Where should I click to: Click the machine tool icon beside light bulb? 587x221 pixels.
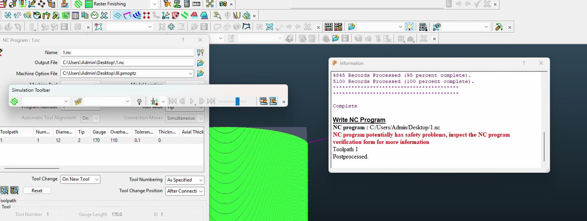(423, 27)
